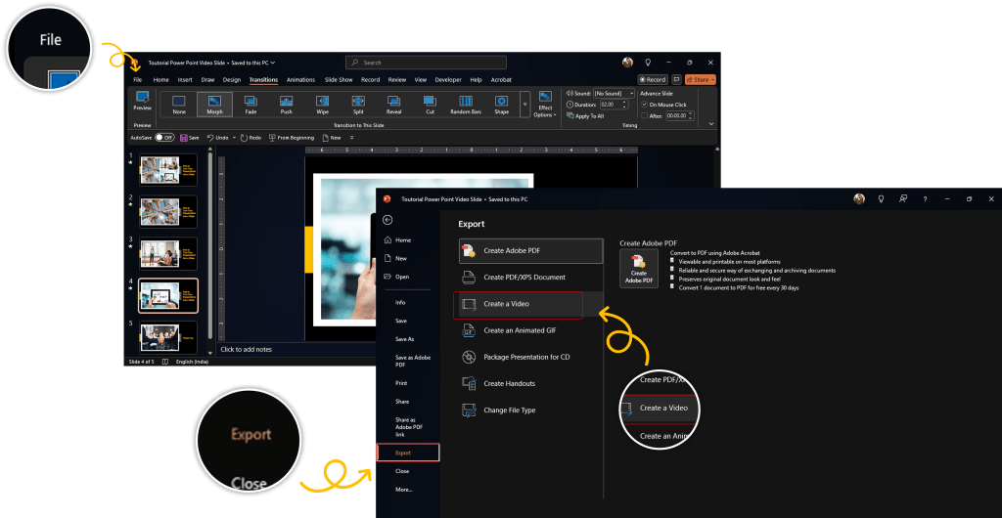Toggle the AutoSave switch
The image size is (1002, 518).
click(164, 138)
